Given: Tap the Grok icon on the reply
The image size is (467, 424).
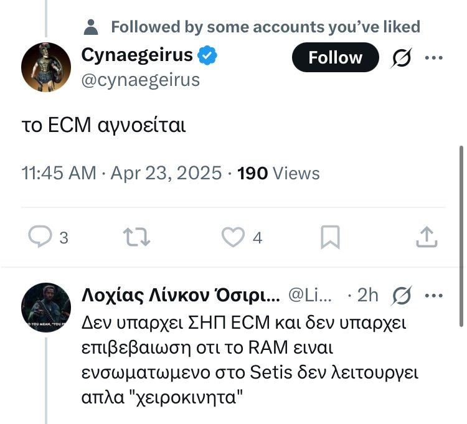Looking at the screenshot, I should (401, 295).
